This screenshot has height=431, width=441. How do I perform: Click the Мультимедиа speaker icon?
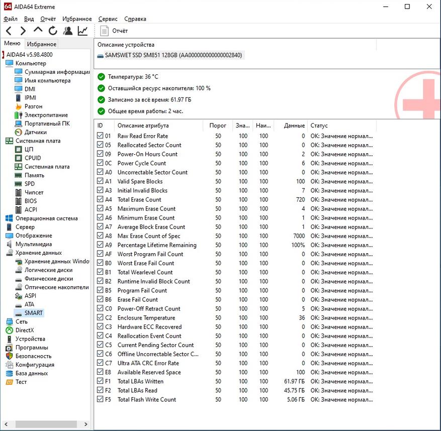9,244
